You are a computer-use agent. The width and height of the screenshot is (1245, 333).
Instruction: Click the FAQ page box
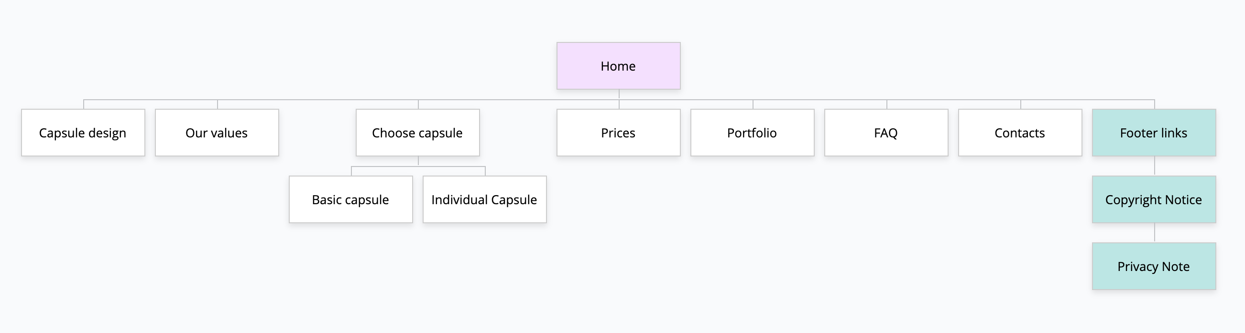pyautogui.click(x=886, y=133)
